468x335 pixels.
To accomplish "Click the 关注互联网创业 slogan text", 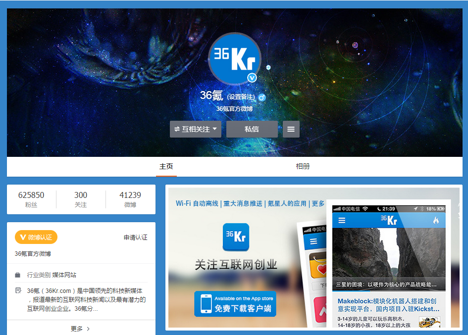I will 236,265.
